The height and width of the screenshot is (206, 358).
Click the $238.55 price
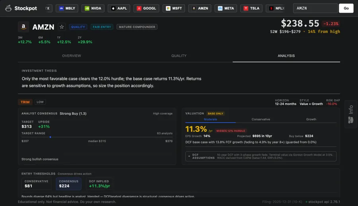point(300,23)
